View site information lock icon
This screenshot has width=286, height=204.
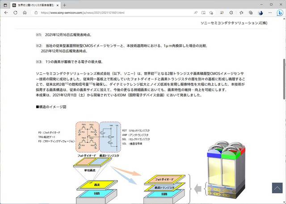tap(36, 13)
